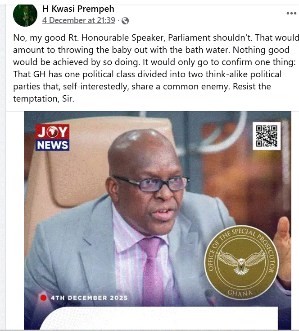This screenshot has height=331, width=299.
Task: Click the 4TH DECEMBER 2025 date label
Action: (89, 298)
